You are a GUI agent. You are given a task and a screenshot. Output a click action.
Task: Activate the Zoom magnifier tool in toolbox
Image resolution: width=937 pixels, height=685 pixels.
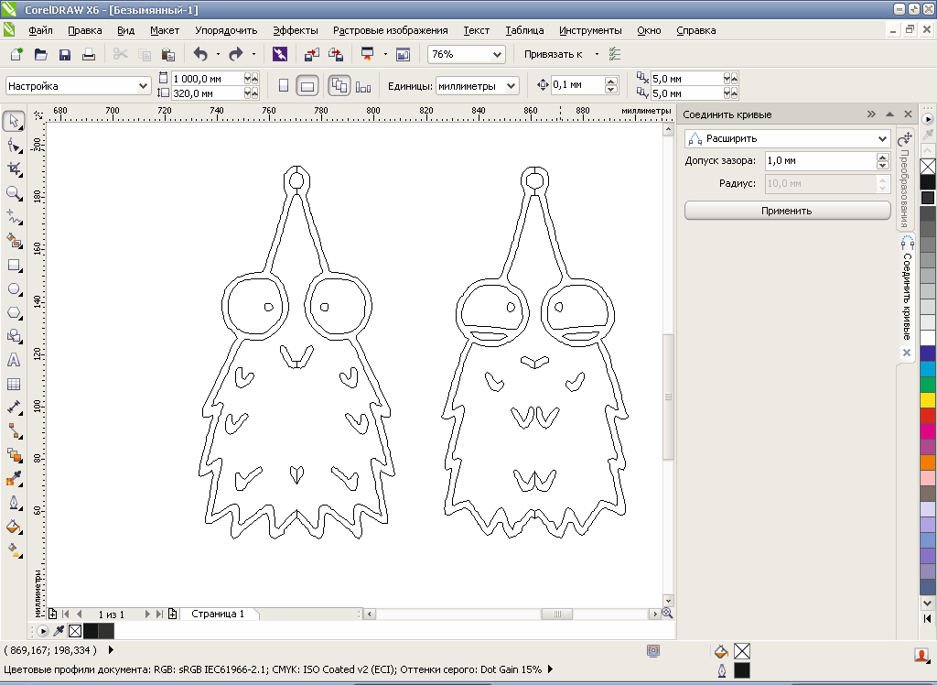14,193
